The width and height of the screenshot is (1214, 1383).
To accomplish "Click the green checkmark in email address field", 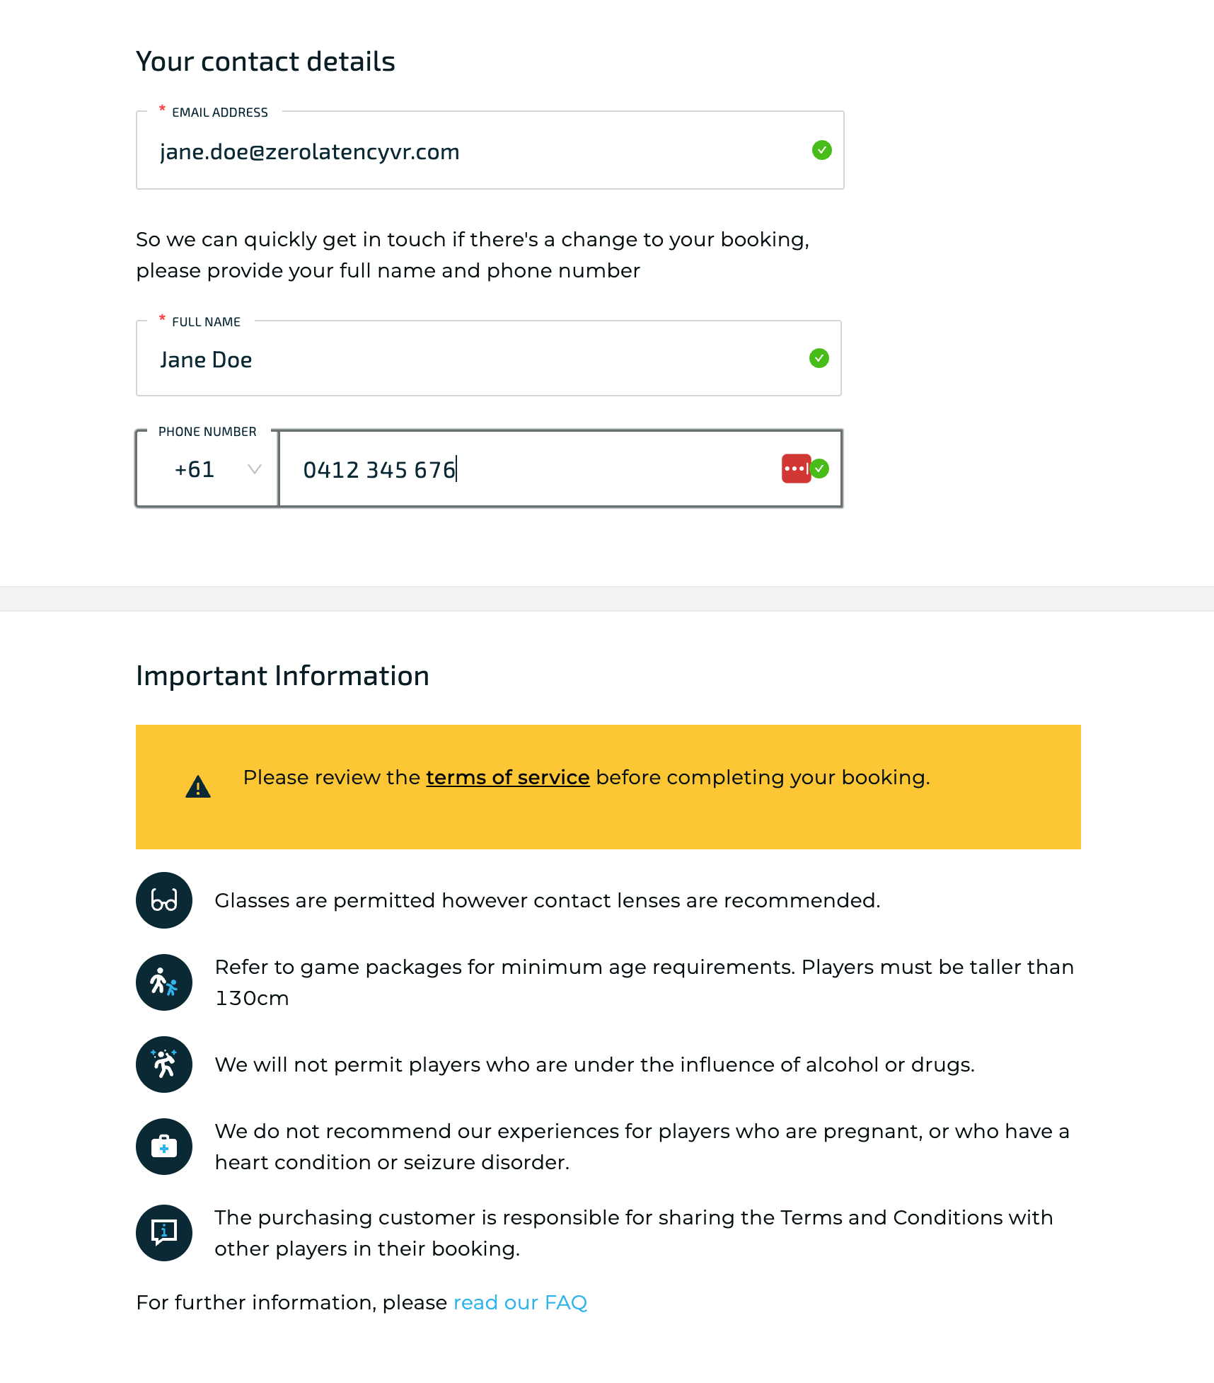I will [x=821, y=150].
